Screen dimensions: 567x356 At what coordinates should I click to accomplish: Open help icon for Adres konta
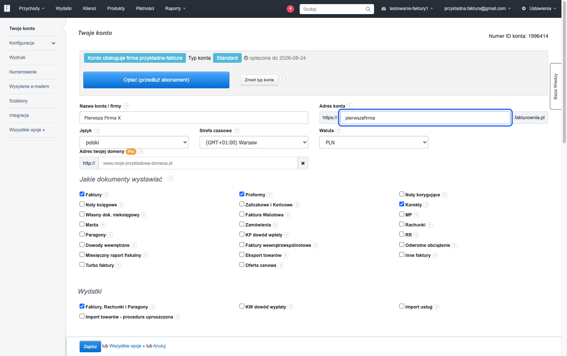tap(349, 106)
